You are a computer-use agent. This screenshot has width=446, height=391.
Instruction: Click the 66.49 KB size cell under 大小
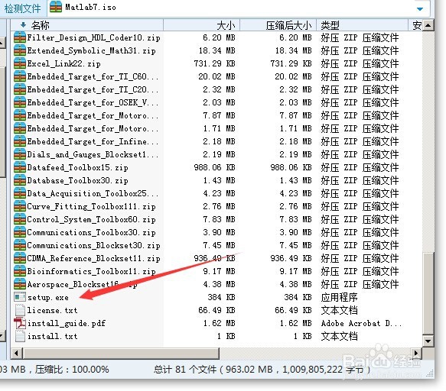click(216, 310)
